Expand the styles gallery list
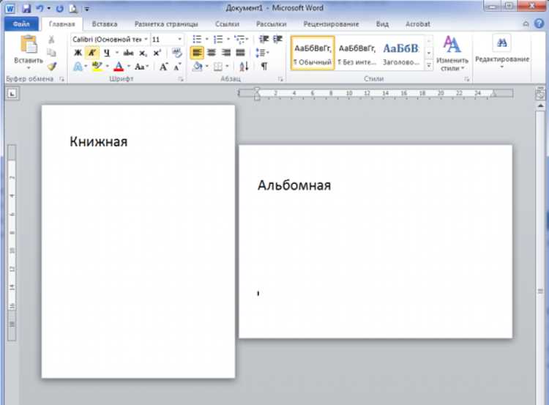The image size is (549, 405). [x=429, y=65]
